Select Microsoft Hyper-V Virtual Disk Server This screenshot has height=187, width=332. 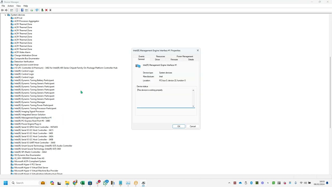coord(31,168)
